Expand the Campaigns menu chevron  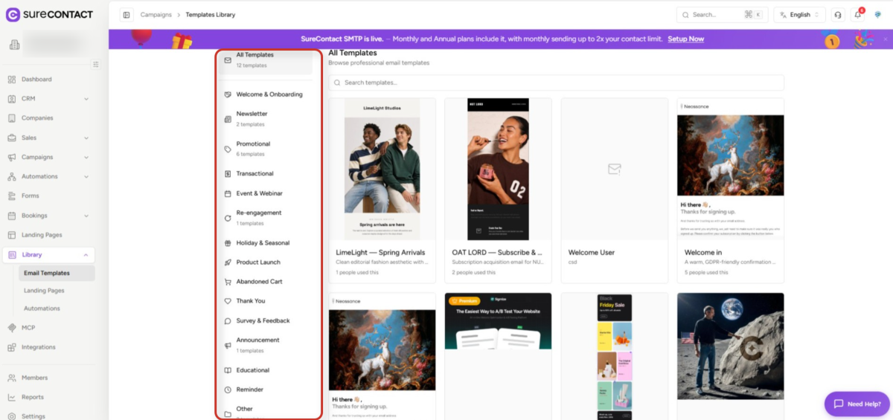86,157
